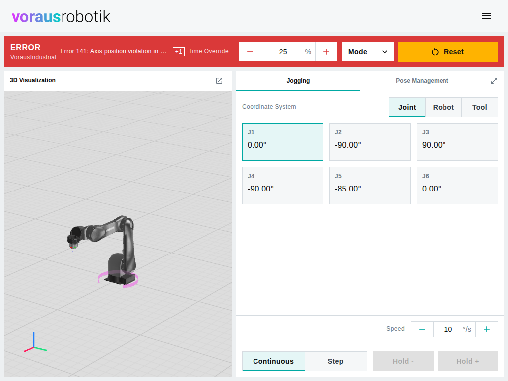Open the Mode dropdown
The image size is (508, 381).
[368, 52]
